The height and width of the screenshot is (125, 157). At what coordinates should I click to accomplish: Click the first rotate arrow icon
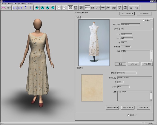tap(15, 8)
